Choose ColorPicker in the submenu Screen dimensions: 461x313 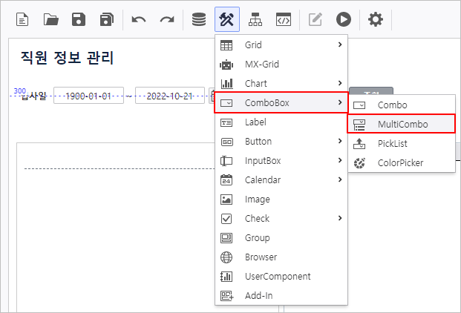pos(402,163)
